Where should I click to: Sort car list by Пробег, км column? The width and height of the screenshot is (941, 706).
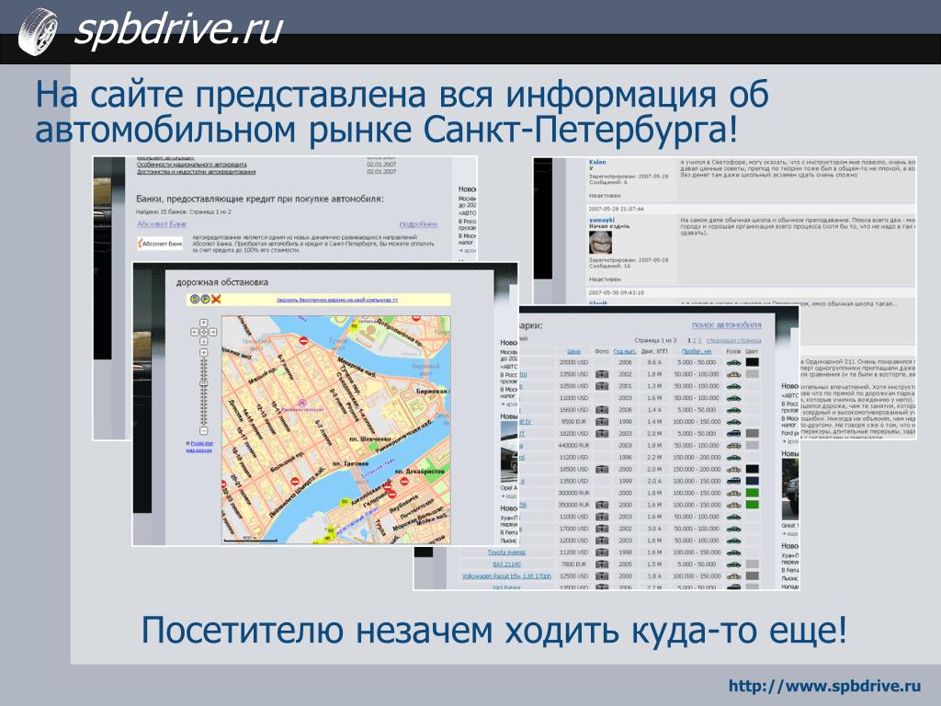pyautogui.click(x=697, y=351)
